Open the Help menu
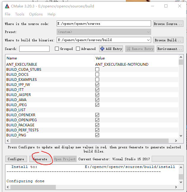This screenshot has width=187, height=192. click(x=51, y=14)
